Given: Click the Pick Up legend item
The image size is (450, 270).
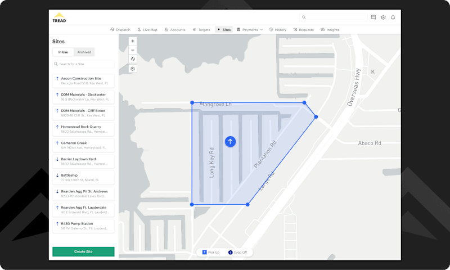Looking at the screenshot, I should pos(211,252).
